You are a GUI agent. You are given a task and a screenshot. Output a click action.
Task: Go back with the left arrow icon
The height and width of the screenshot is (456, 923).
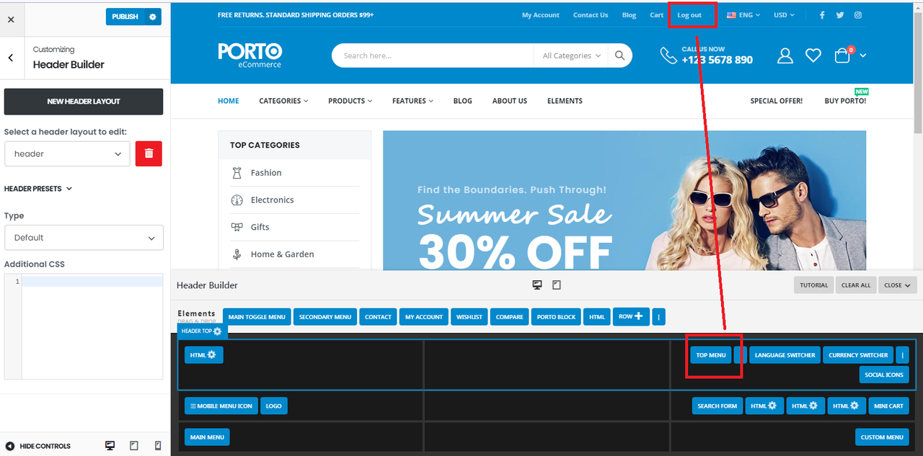pos(11,58)
